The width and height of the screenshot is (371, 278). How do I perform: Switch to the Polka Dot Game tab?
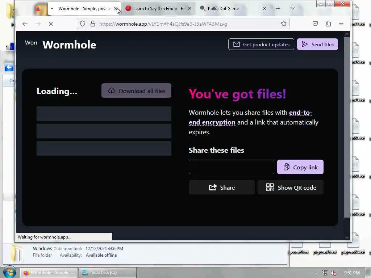[x=233, y=9]
